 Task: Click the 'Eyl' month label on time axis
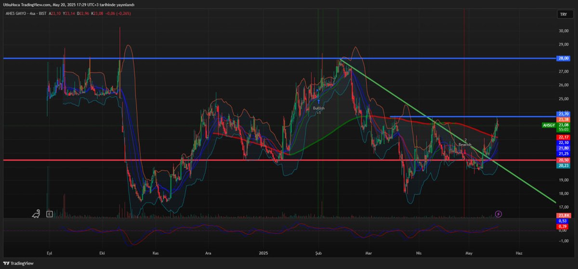tap(49, 253)
